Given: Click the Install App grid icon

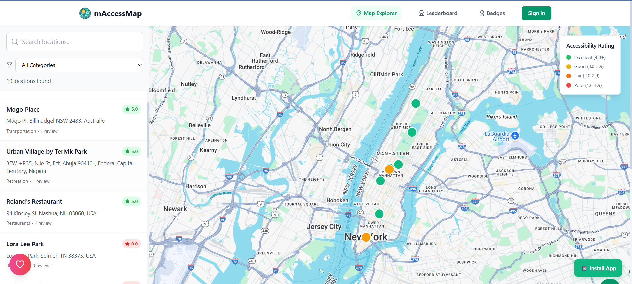Looking at the screenshot, I should tap(584, 268).
